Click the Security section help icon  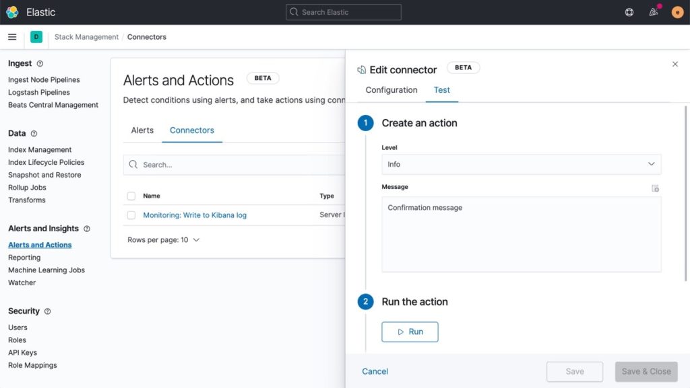pyautogui.click(x=48, y=311)
